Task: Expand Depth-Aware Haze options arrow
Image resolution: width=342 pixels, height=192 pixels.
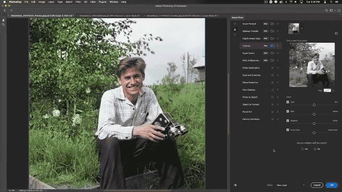Action: click(278, 38)
